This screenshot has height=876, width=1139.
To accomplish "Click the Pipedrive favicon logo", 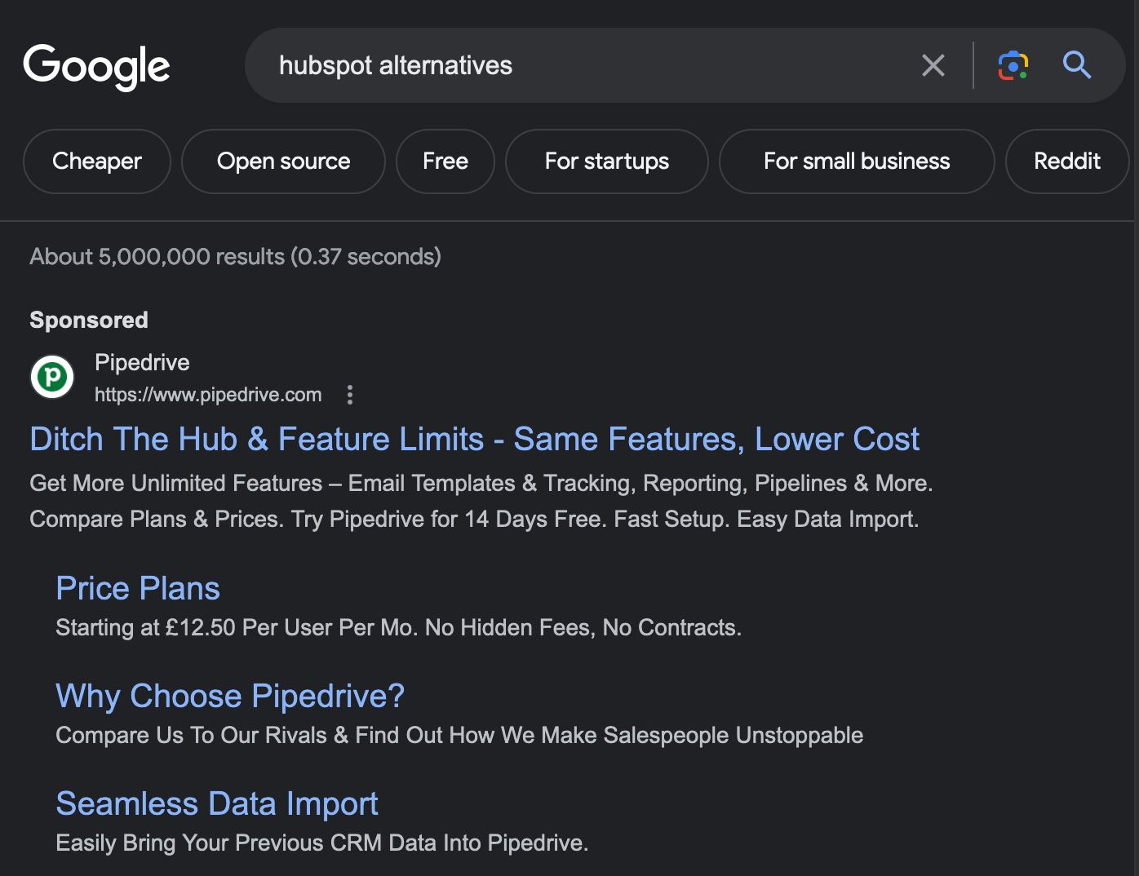I will pos(52,377).
